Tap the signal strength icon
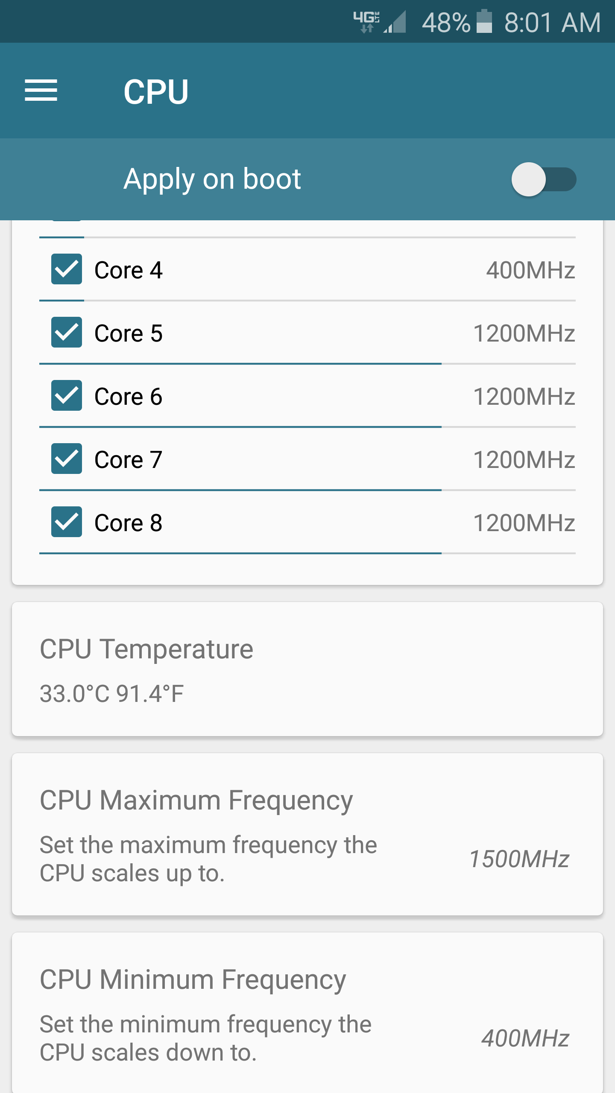 click(395, 22)
